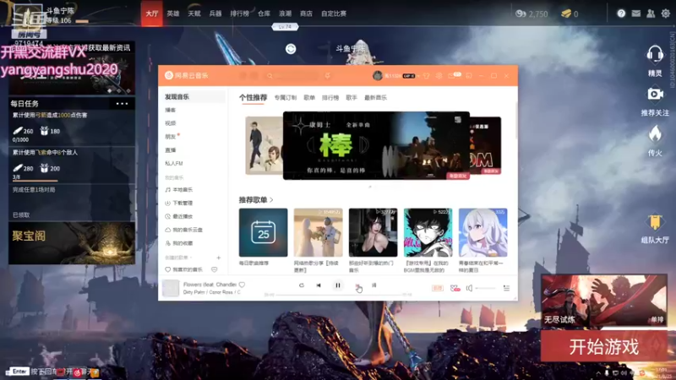The height and width of the screenshot is (380, 676).
Task: Click the search field in NetEase Music
Action: pos(293,75)
